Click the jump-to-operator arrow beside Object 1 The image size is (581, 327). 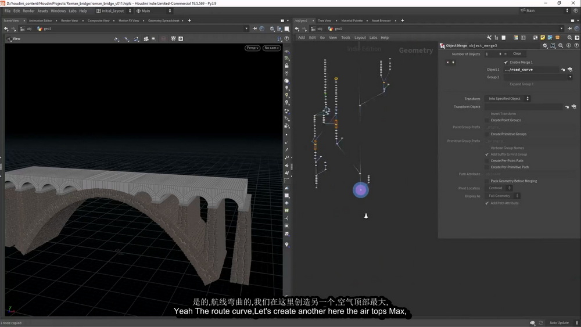(x=563, y=70)
